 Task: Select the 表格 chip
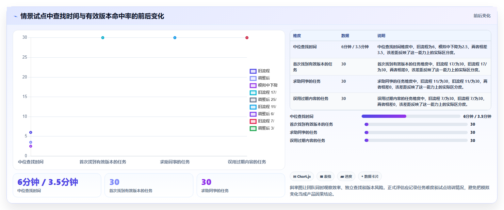[325, 176]
